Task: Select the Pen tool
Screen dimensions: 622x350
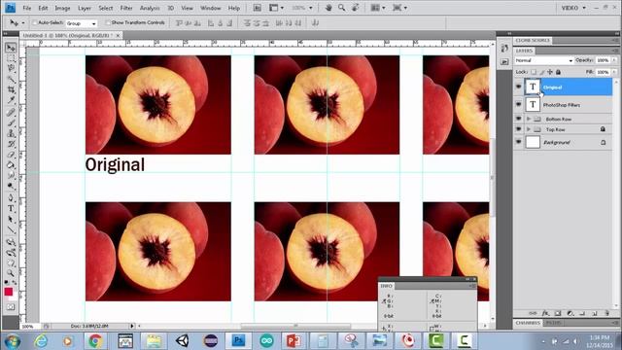Action: 11,198
